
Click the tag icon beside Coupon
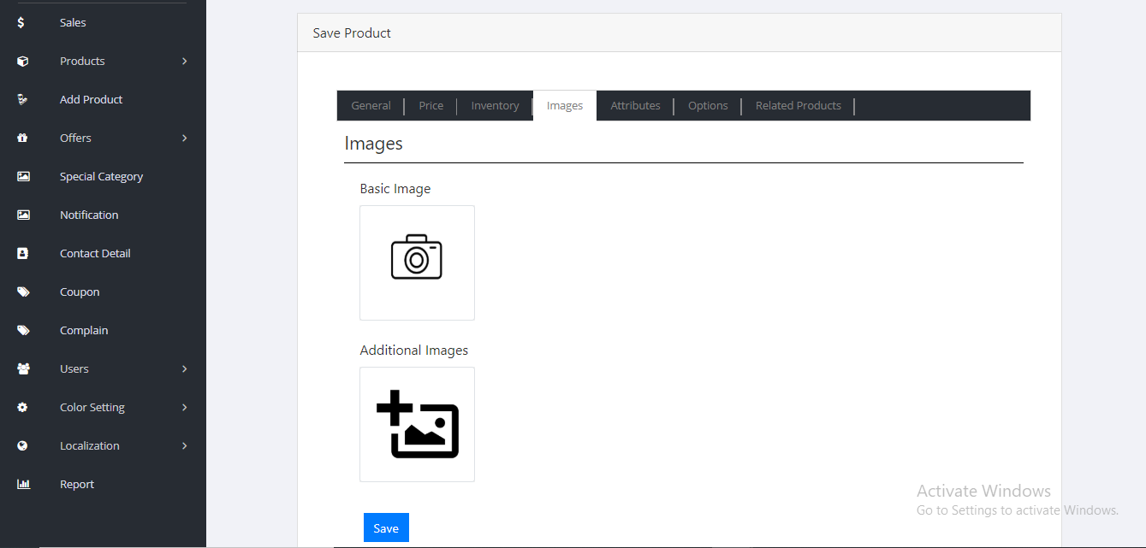pos(23,292)
